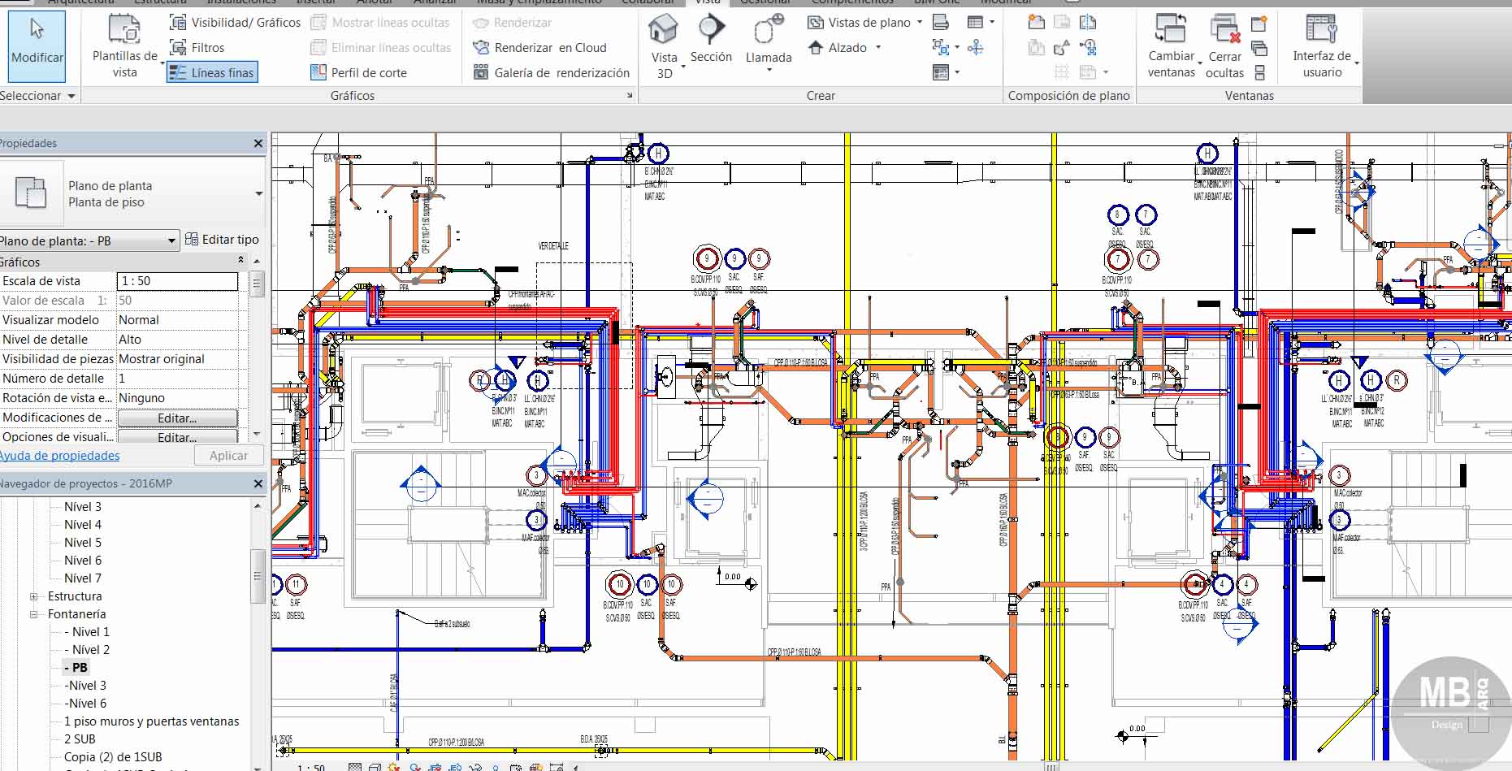Select the Perfil de corte tool

358,72
